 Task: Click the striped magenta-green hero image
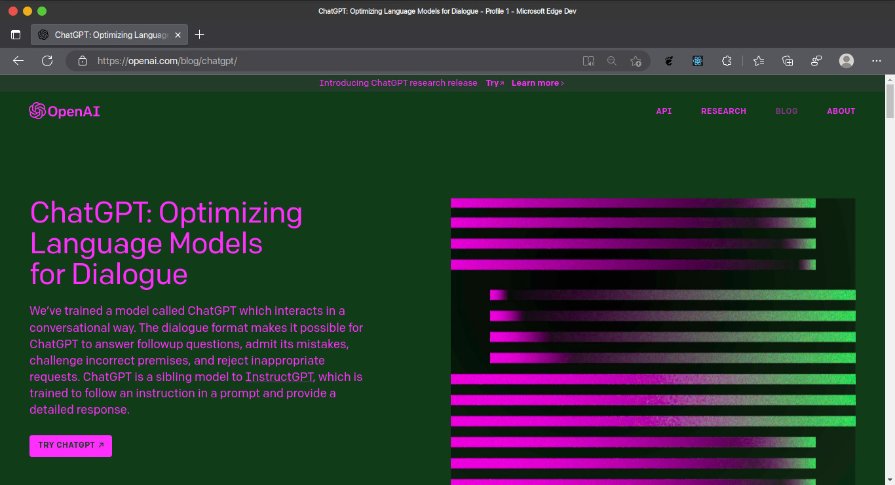pyautogui.click(x=653, y=341)
